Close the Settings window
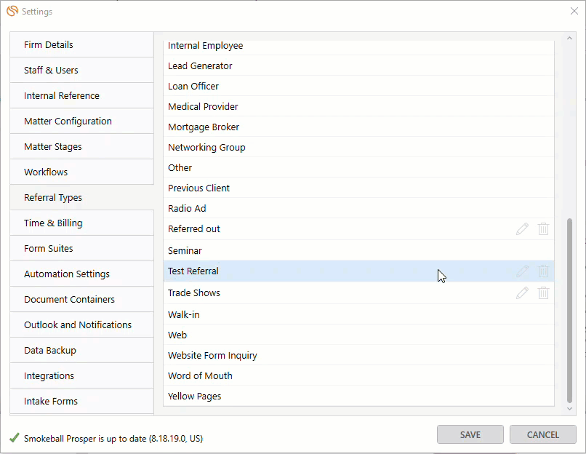586x454 pixels. click(574, 12)
